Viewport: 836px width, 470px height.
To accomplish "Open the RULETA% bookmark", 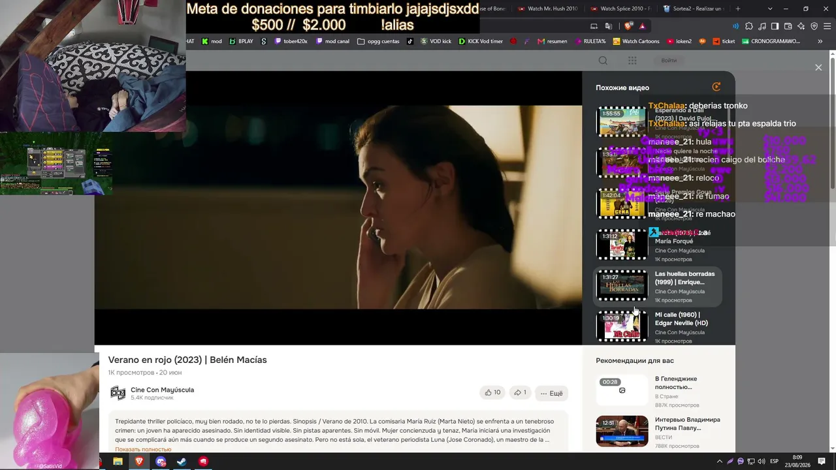I will [590, 41].
